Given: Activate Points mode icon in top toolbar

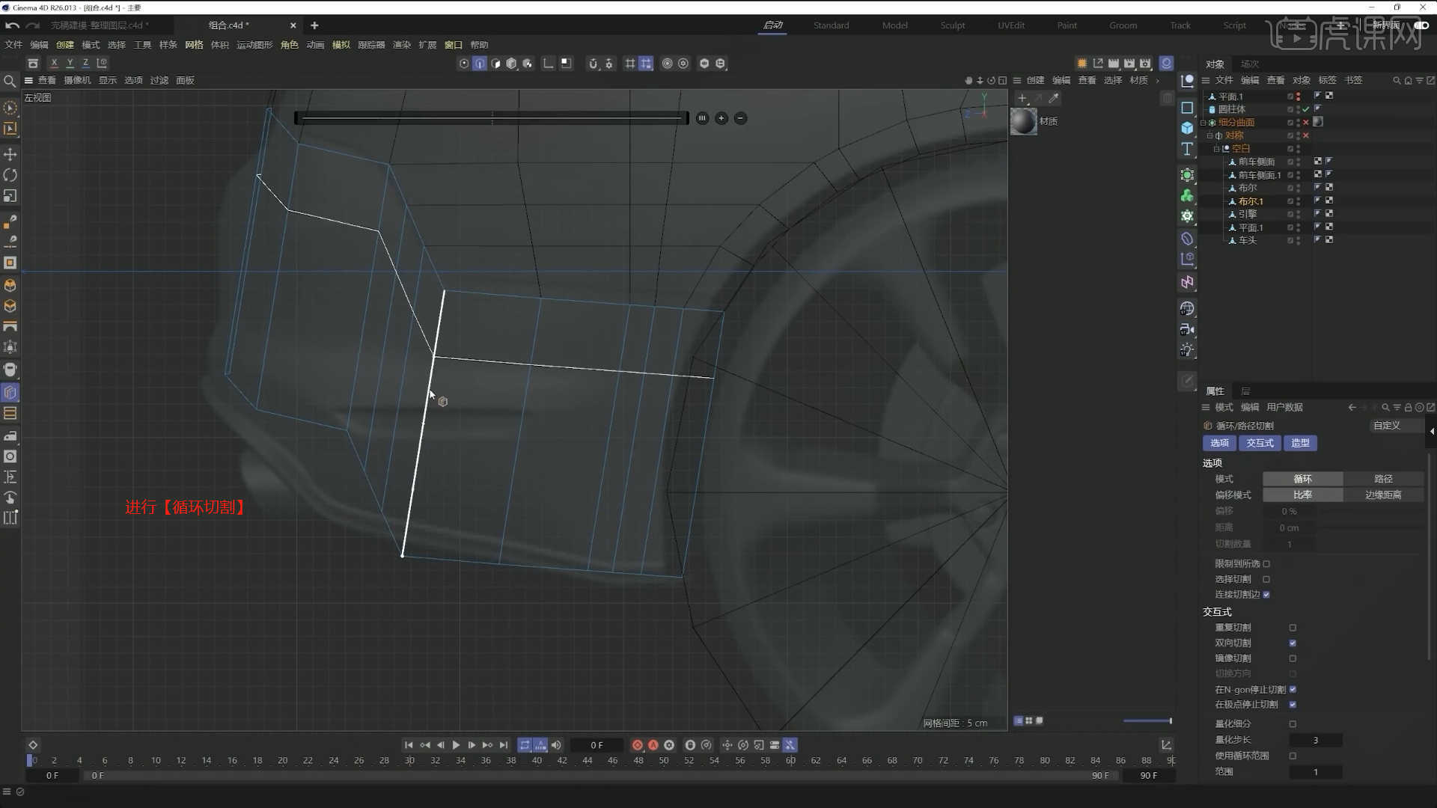Looking at the screenshot, I should click(x=464, y=64).
